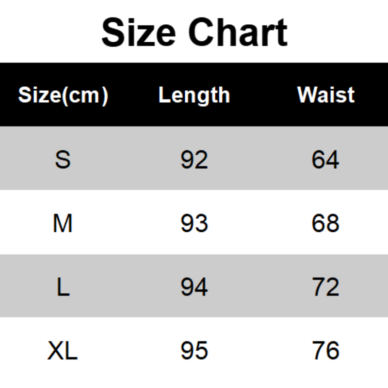Click the XL size label
Viewport: 388px width, 388px height.
tap(63, 351)
